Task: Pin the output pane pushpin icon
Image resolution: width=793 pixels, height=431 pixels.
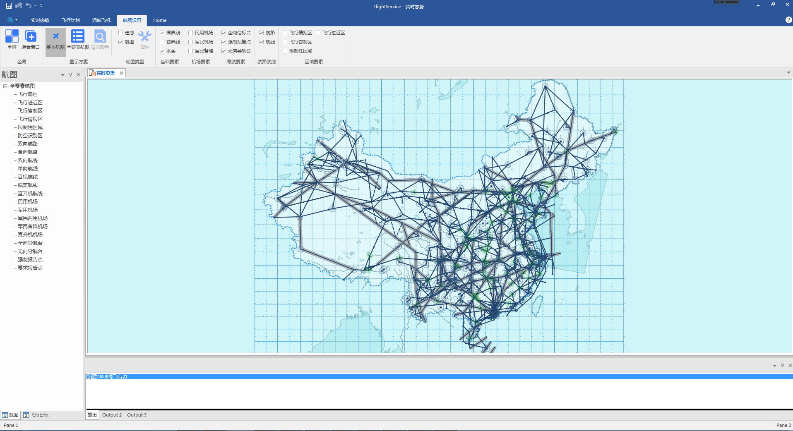Action: point(782,365)
